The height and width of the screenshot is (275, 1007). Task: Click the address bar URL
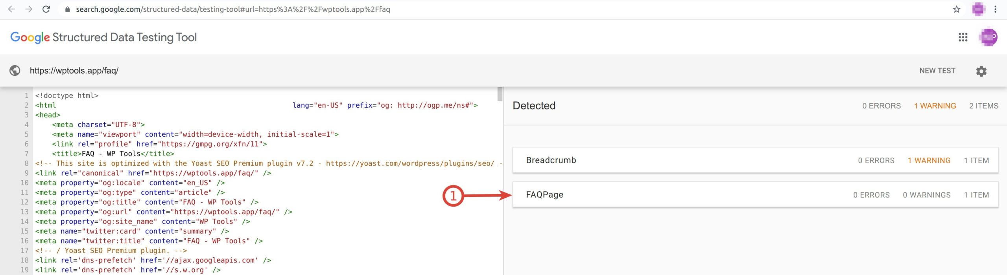click(x=233, y=9)
